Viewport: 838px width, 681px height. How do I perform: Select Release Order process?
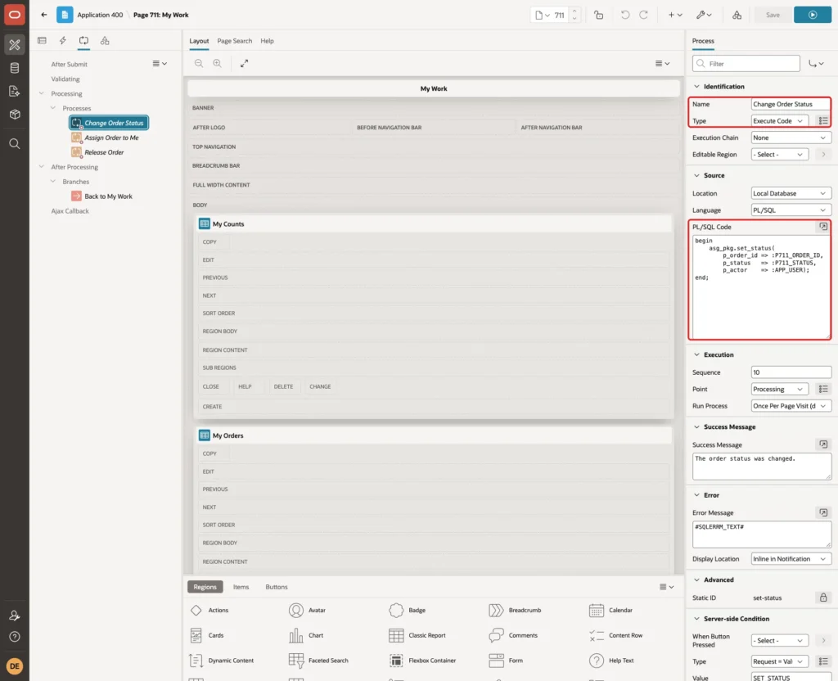pos(104,152)
